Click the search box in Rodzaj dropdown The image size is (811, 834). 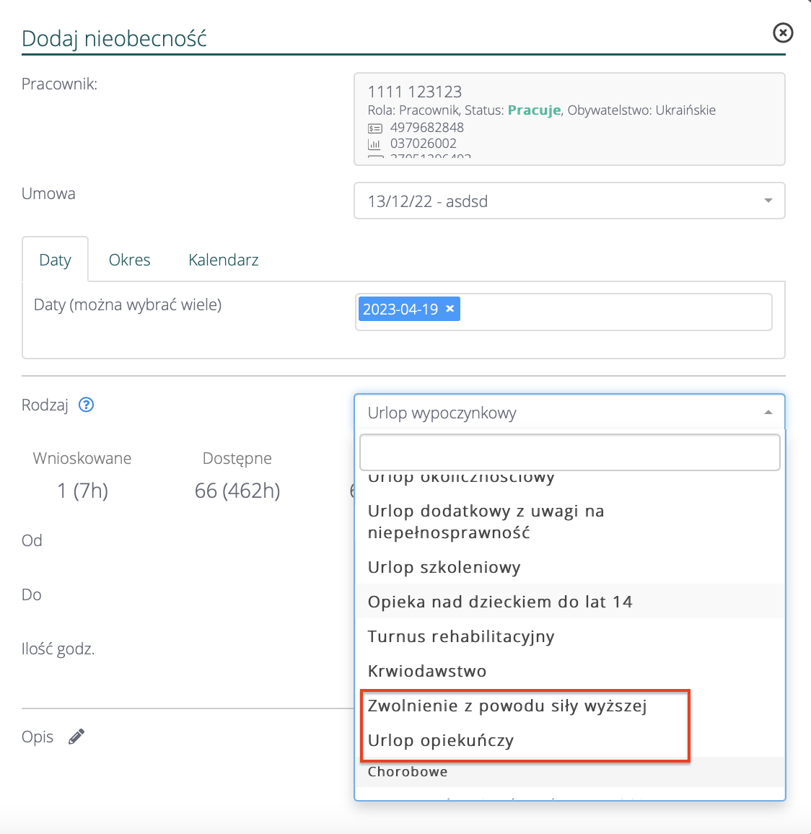point(569,452)
